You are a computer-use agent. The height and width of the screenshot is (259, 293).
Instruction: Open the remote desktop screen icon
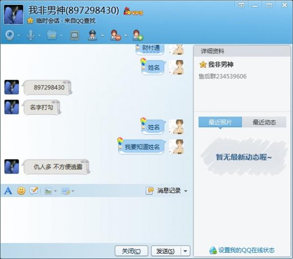click(x=75, y=35)
